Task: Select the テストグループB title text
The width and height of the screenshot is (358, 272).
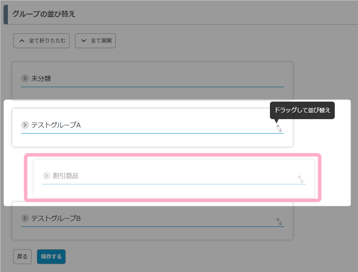Action: pos(56,219)
